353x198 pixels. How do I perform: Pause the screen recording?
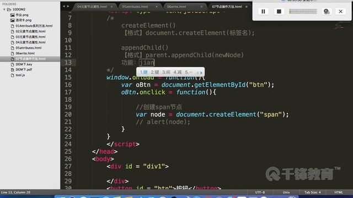coord(263,12)
